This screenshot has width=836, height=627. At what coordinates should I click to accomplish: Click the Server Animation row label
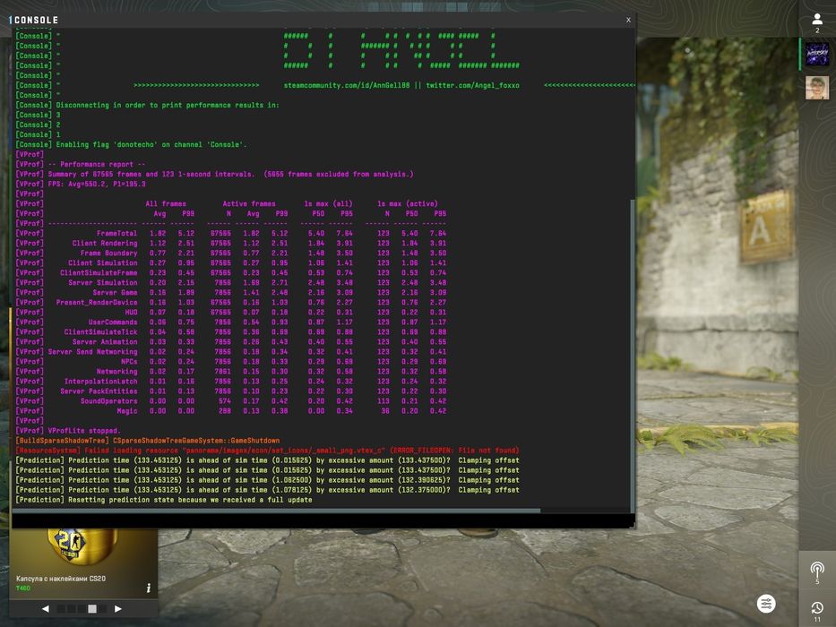pos(105,342)
